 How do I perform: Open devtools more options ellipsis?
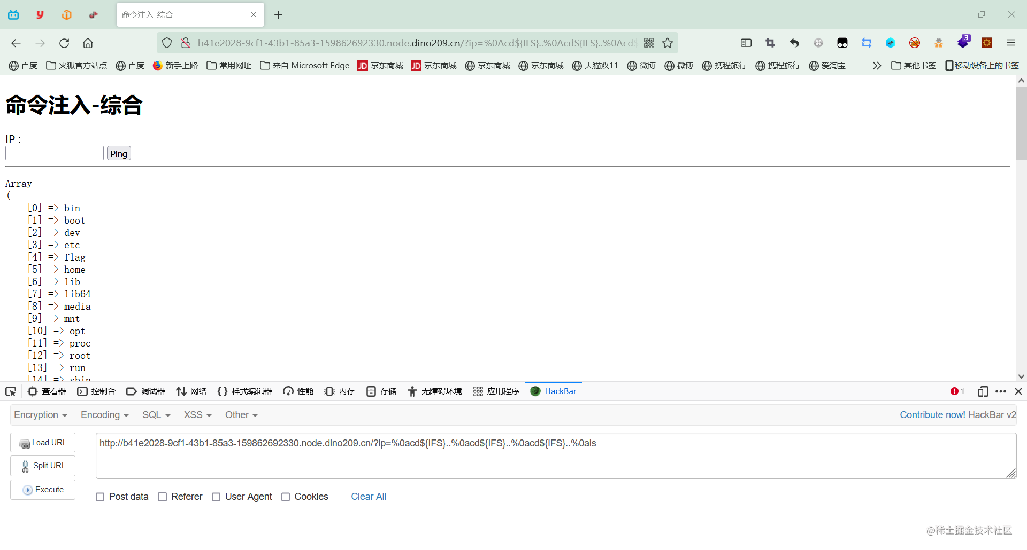(x=1001, y=391)
